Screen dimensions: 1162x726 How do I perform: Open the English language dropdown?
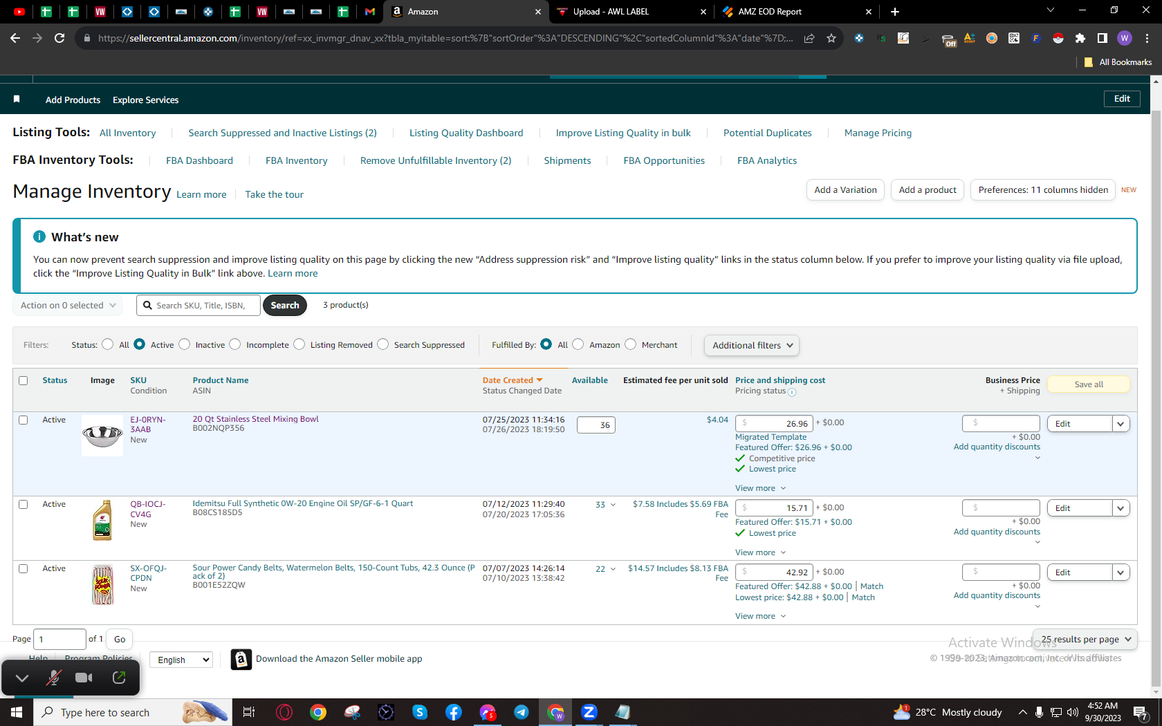tap(181, 660)
